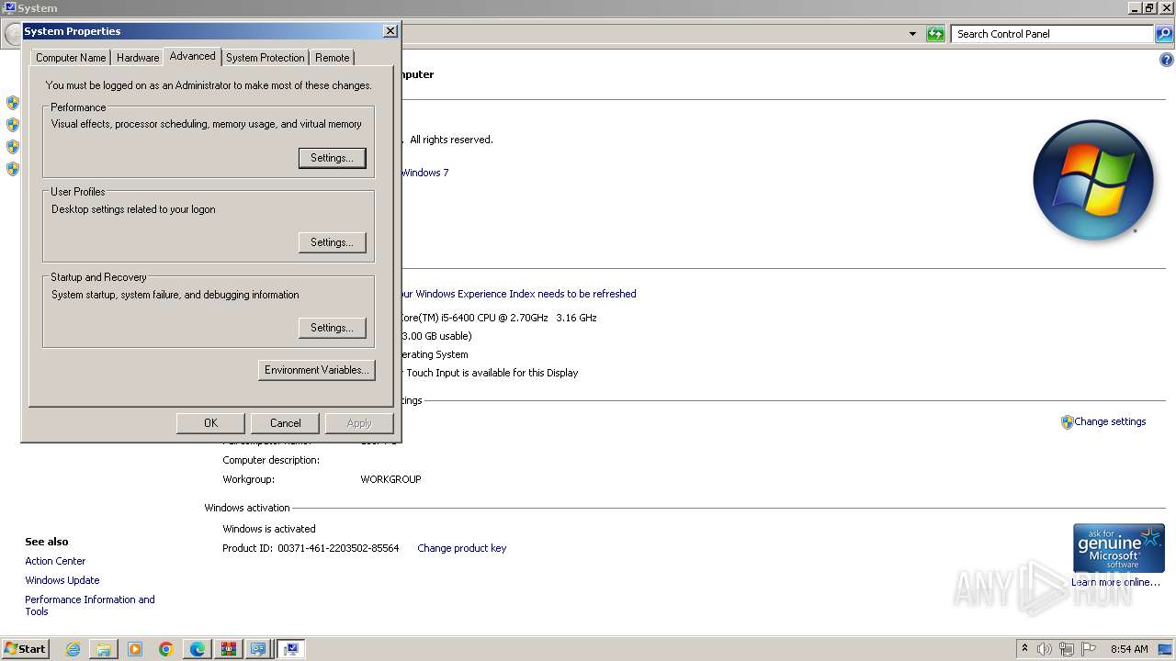This screenshot has width=1176, height=661.
Task: Open WinRAR icon in the taskbar
Action: (228, 649)
